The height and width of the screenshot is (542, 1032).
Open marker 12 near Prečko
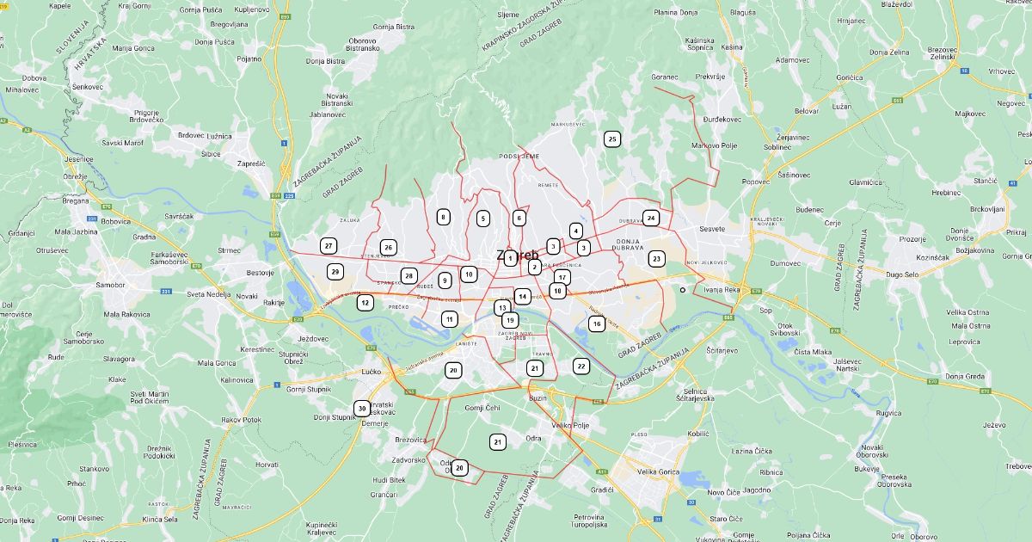tap(365, 302)
